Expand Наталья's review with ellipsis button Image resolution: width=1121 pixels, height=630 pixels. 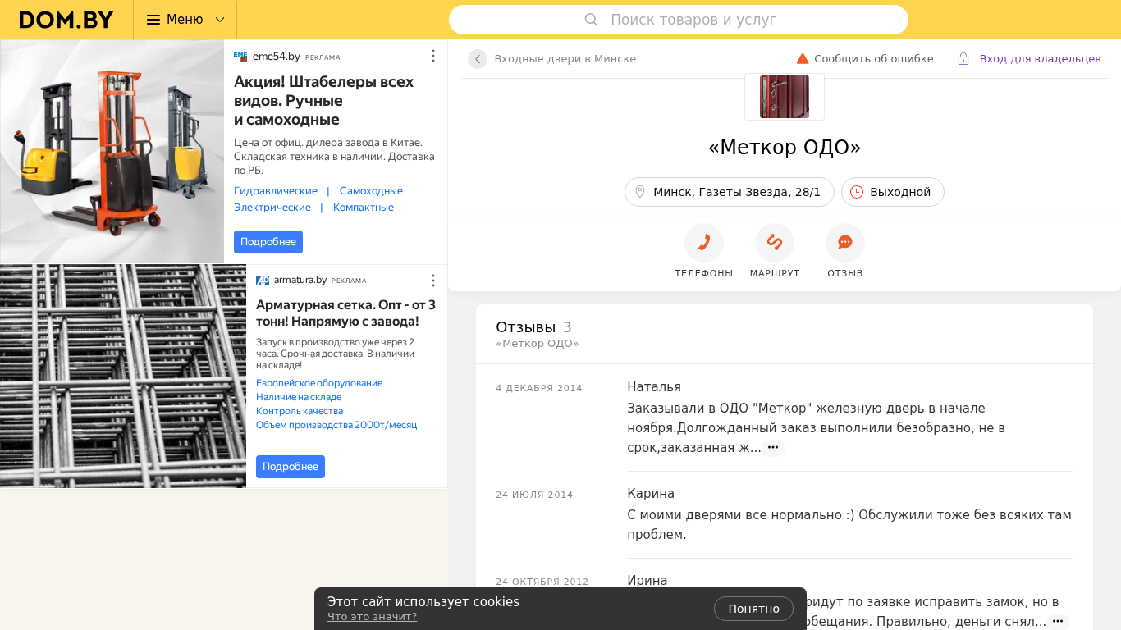[773, 448]
